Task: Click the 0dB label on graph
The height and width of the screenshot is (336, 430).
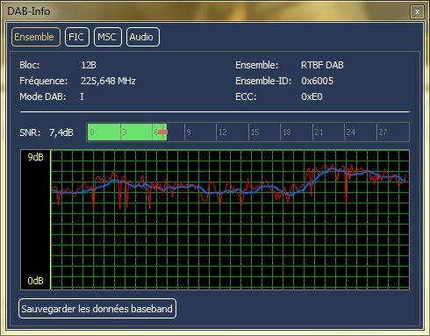Action: click(x=35, y=281)
